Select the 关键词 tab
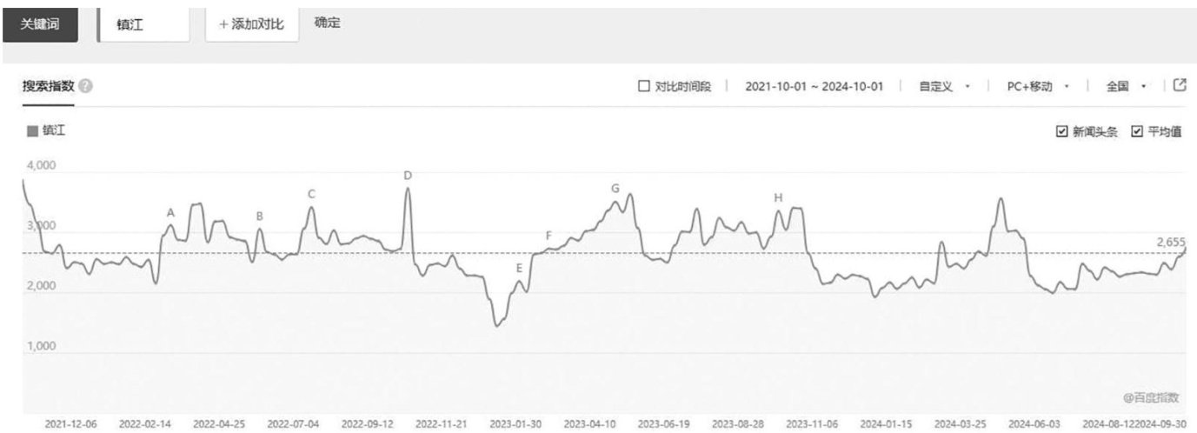 click(41, 24)
